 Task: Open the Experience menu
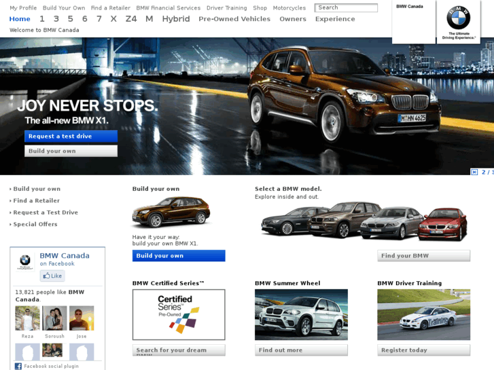335,19
